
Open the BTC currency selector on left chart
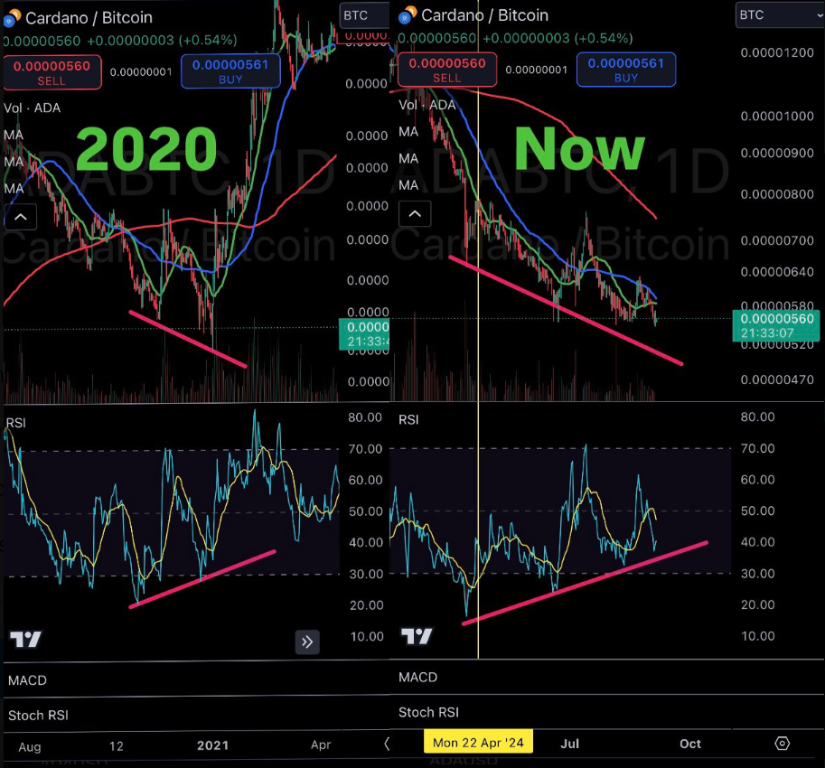365,15
